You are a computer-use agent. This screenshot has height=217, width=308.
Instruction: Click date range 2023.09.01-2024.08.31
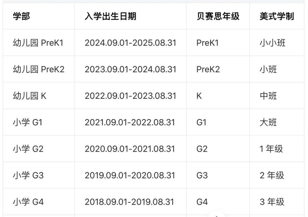pos(130,69)
